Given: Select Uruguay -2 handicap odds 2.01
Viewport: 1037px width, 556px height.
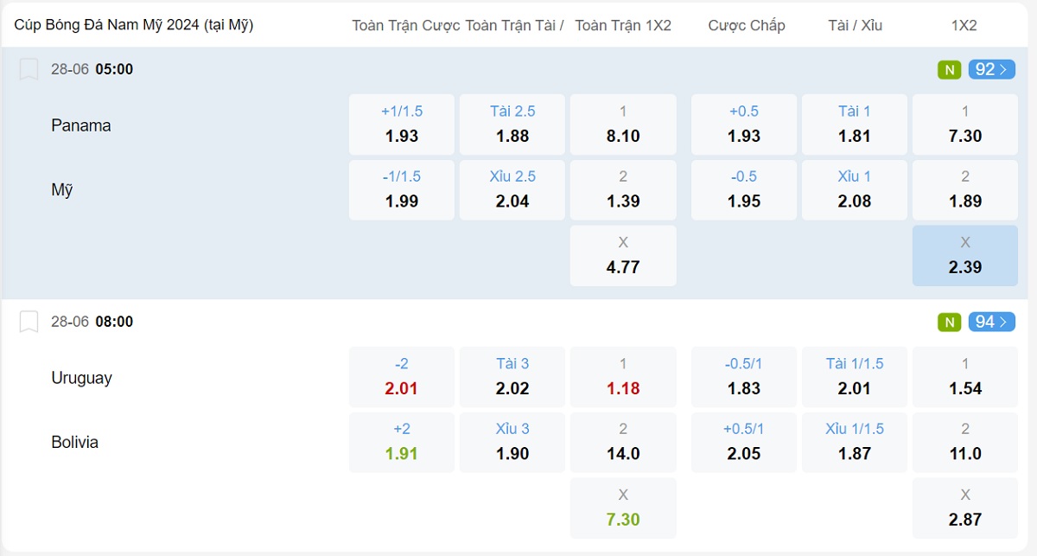Looking at the screenshot, I should 401,377.
